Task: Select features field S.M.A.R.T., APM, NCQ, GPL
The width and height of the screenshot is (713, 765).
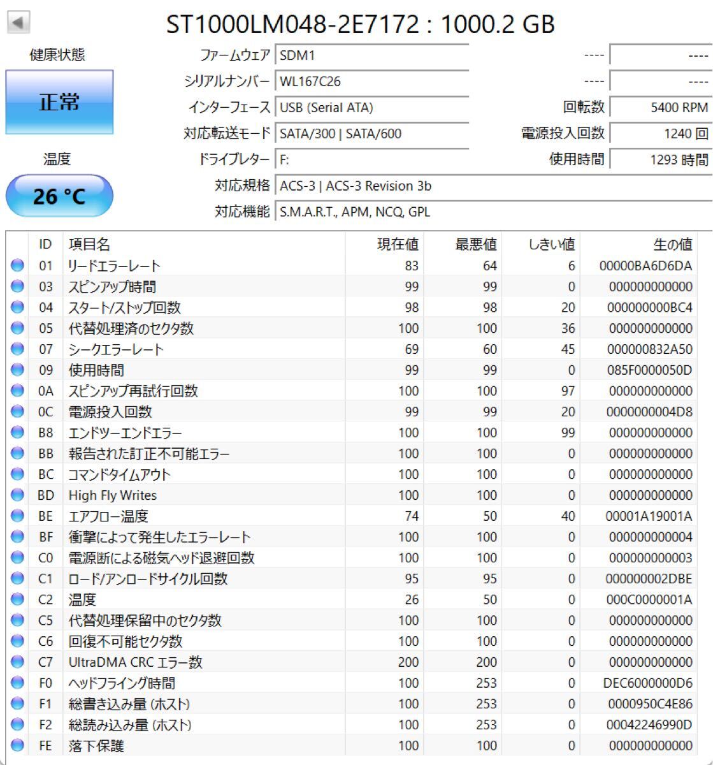Action: point(494,212)
